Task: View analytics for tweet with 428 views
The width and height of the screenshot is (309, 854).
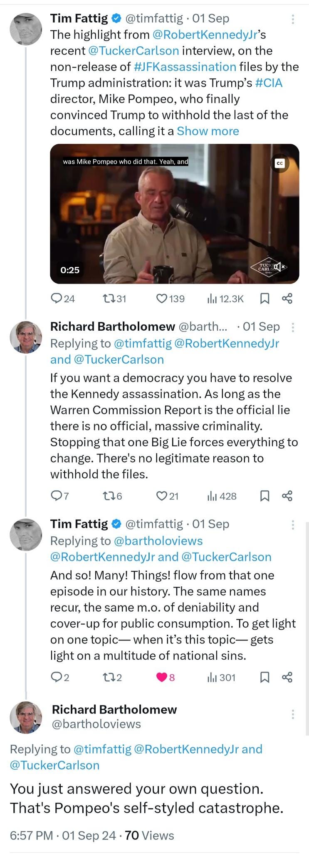Action: tap(222, 496)
